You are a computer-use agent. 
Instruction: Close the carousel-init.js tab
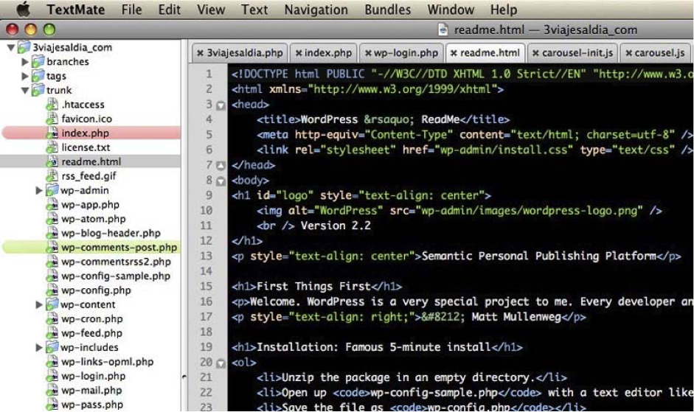pyautogui.click(x=535, y=53)
